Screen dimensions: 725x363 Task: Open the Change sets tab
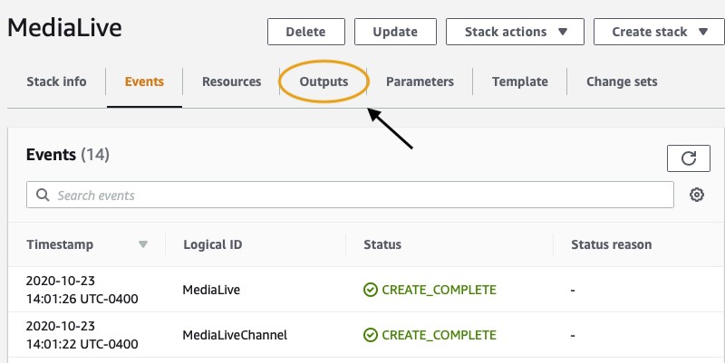622,81
